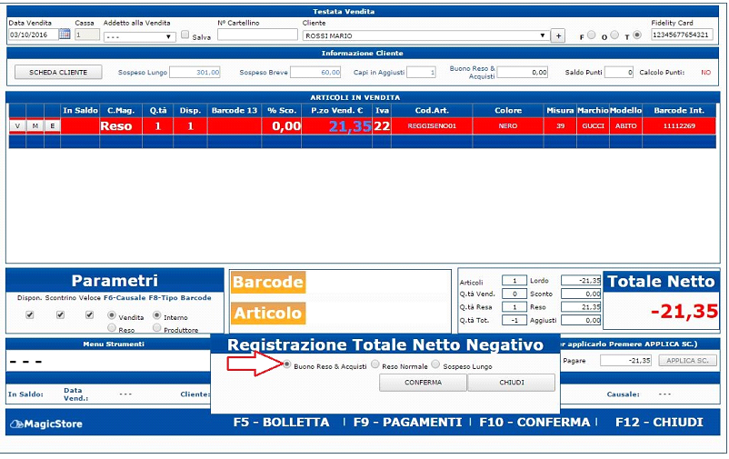The image size is (729, 459).
Task: Select the F radio button near Fidelity Card
Action: [x=592, y=35]
